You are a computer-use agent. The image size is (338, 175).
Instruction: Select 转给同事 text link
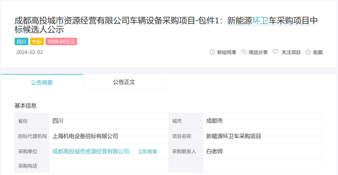(x=226, y=52)
